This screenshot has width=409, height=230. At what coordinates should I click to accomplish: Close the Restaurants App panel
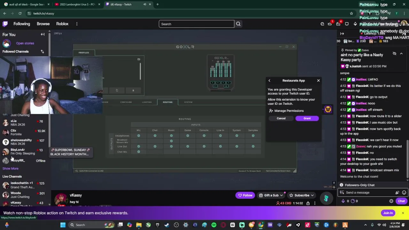point(318,80)
